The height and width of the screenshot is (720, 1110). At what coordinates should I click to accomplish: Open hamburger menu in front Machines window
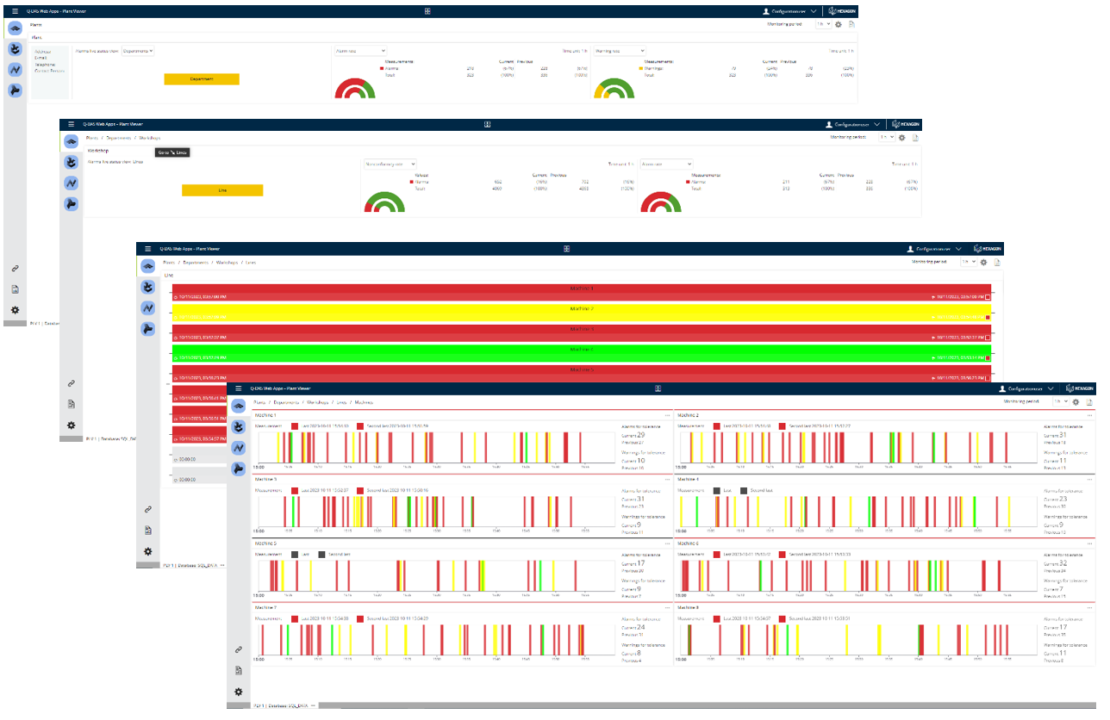pyautogui.click(x=238, y=389)
